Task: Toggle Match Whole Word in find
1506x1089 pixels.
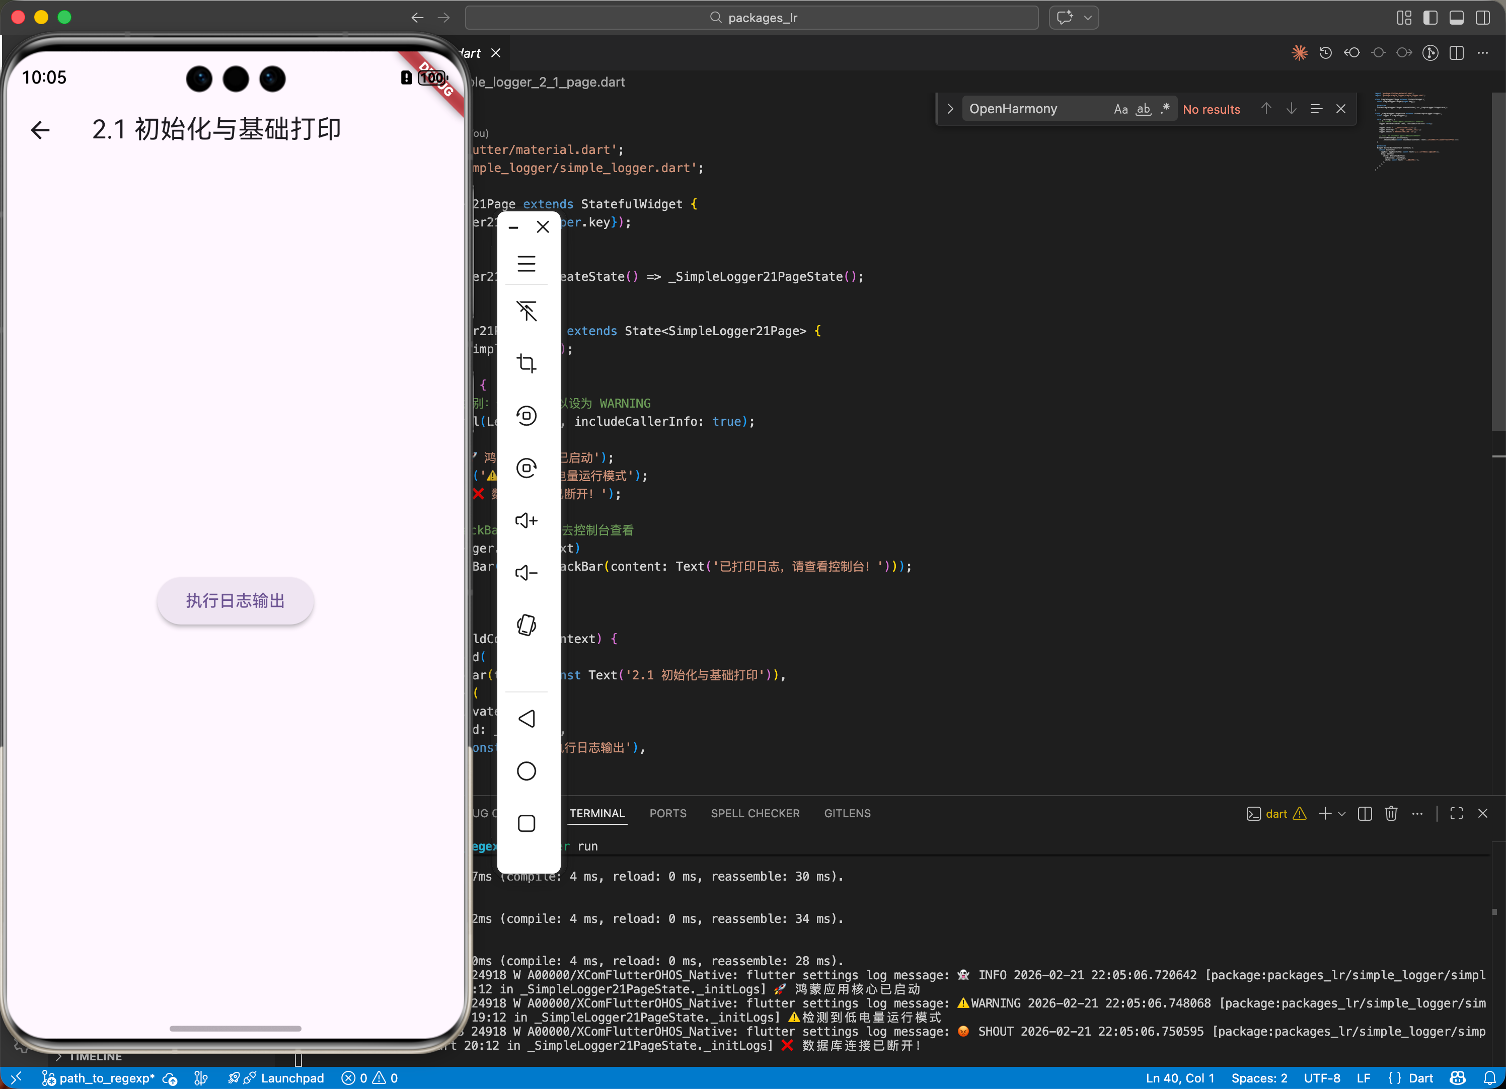Action: tap(1143, 109)
